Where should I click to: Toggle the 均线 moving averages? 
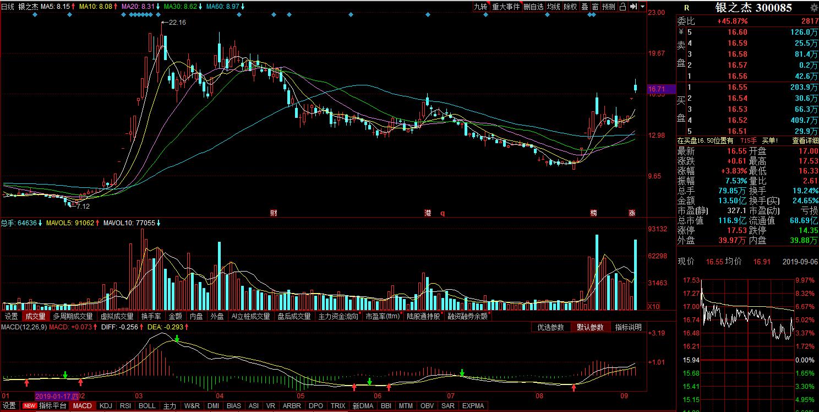pyautogui.click(x=554, y=7)
